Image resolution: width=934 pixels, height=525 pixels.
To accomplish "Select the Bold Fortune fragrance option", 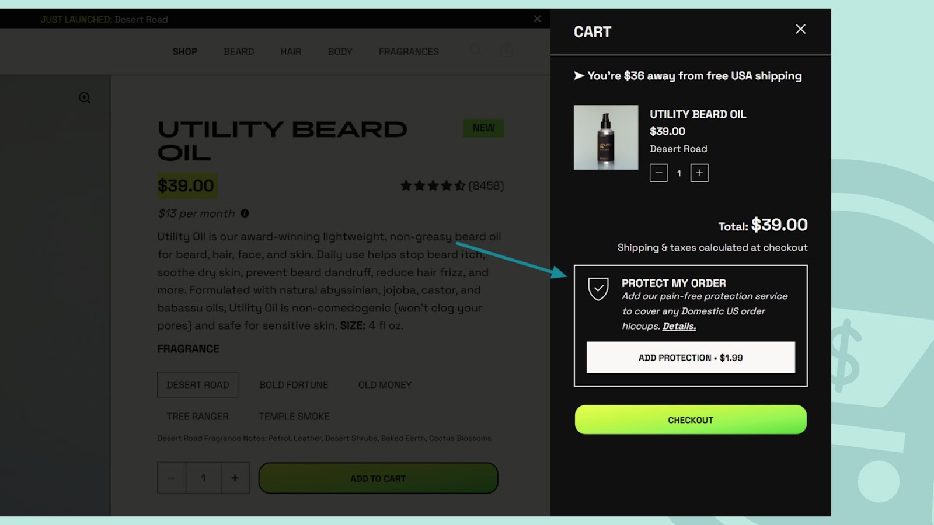I will click(x=294, y=385).
